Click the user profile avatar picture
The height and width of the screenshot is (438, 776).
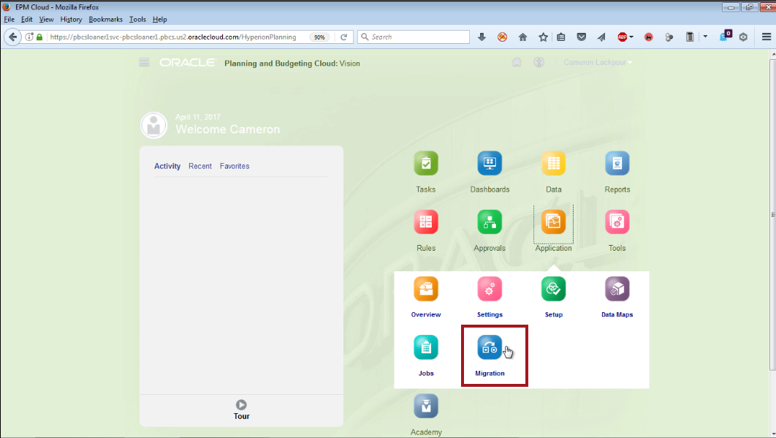pos(154,125)
